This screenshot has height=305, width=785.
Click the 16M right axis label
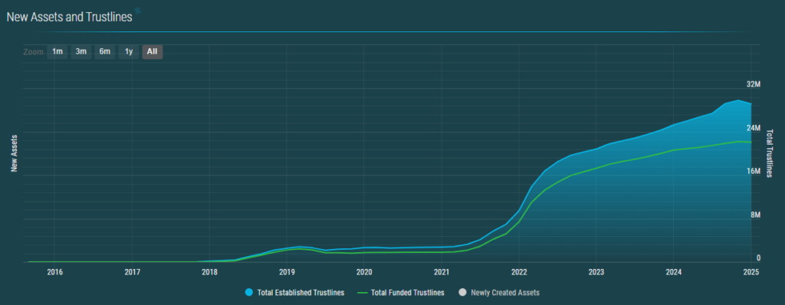point(754,172)
